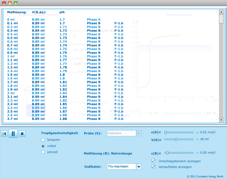227x179 pixels.
Task: Click the vertical scrollbar thumb of the list
Action: (221, 19)
